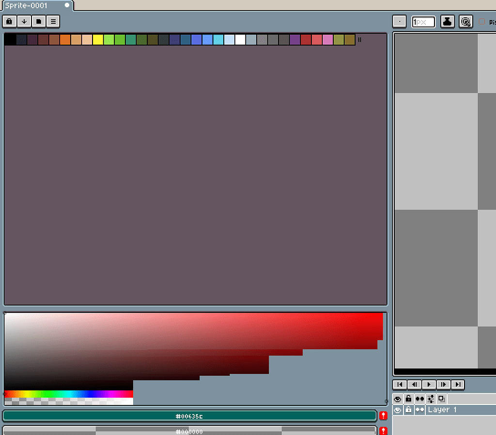Jump to the last animation frame
The width and height of the screenshot is (496, 435).
tap(457, 385)
